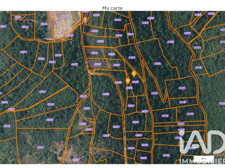Select parcel label 0119
The image size is (225, 168).
coord(136,122)
